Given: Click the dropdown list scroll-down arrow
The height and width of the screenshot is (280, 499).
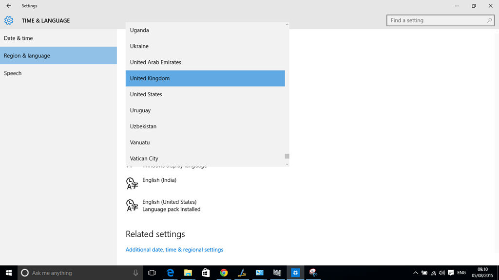Looking at the screenshot, I should coord(287,164).
